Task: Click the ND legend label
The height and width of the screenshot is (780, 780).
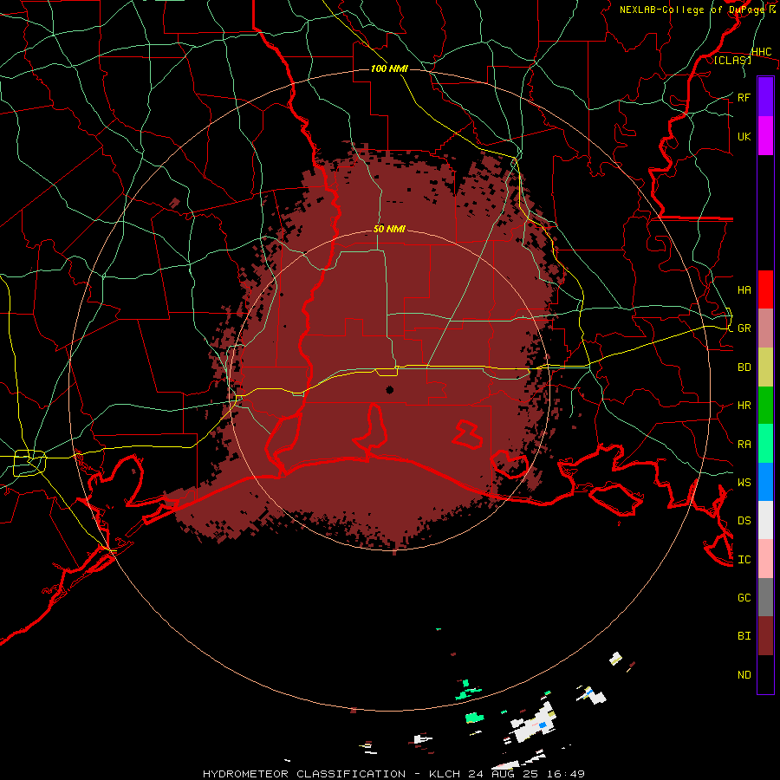Action: click(744, 675)
